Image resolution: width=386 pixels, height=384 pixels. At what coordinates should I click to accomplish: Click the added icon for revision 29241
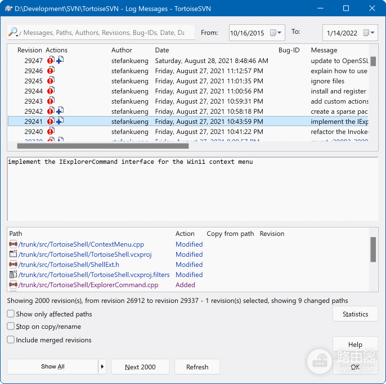pos(60,121)
